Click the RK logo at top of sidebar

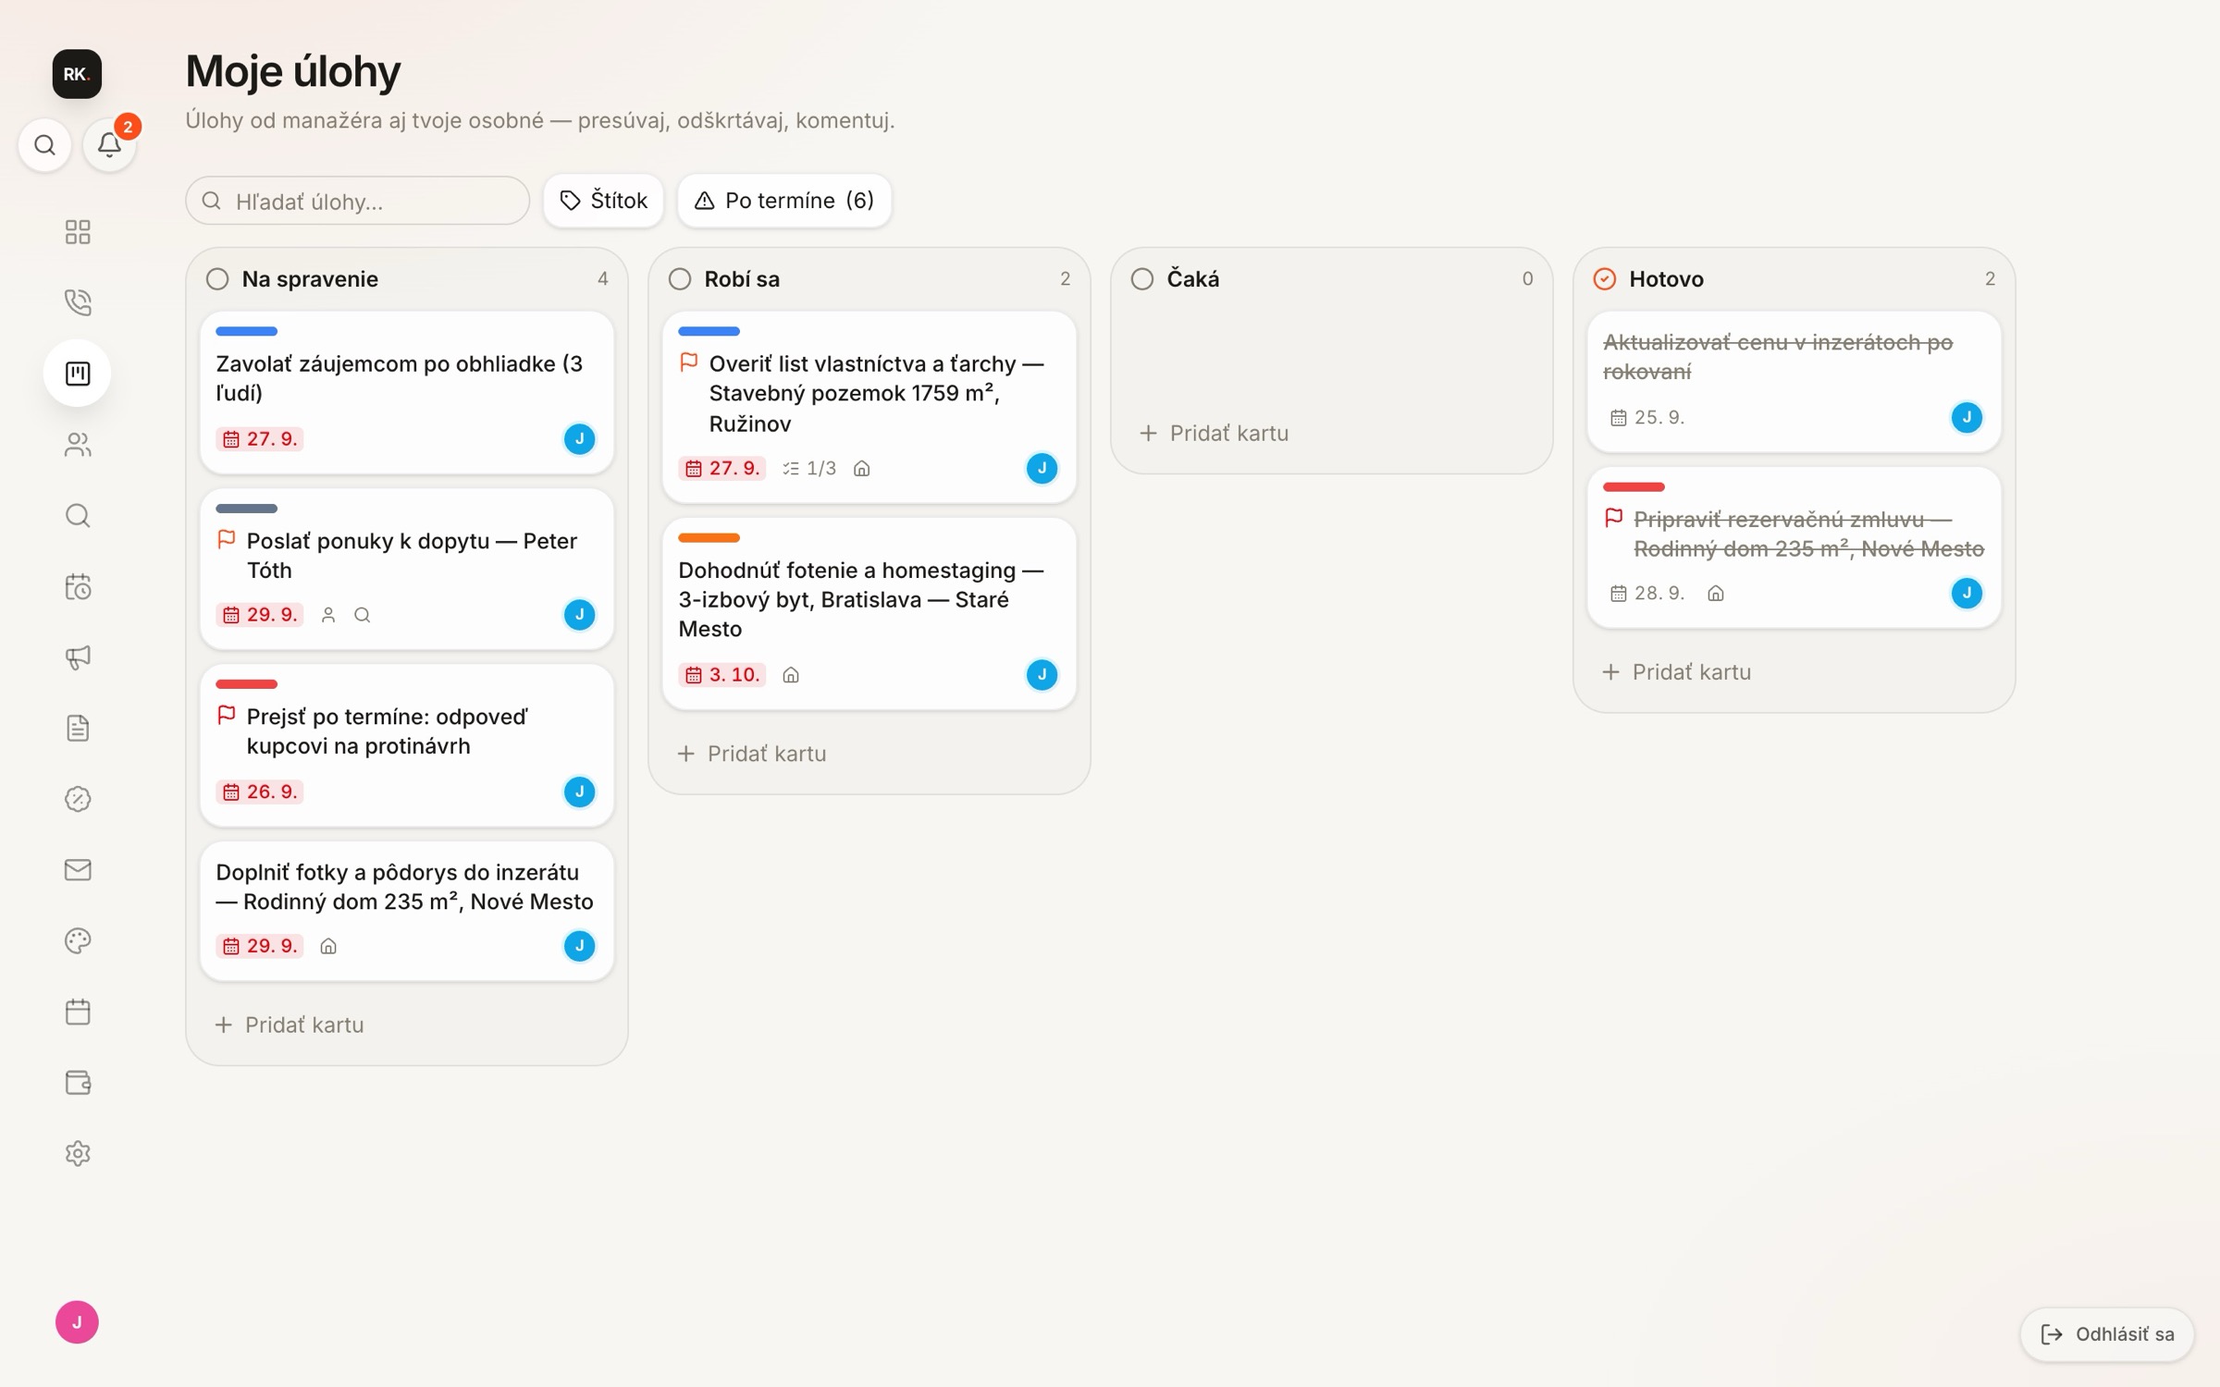77,74
